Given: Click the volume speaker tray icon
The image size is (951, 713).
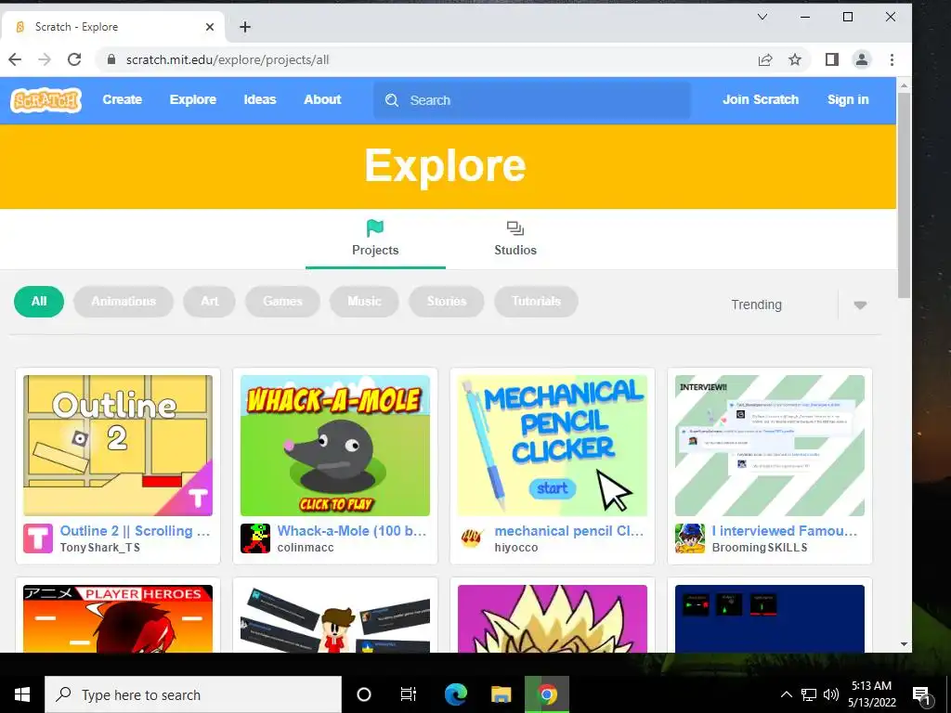Looking at the screenshot, I should point(831,694).
